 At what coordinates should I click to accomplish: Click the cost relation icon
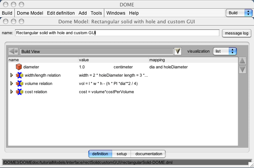[20, 92]
